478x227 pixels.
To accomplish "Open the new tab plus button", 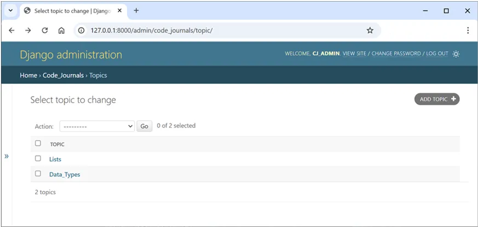I will 136,10.
